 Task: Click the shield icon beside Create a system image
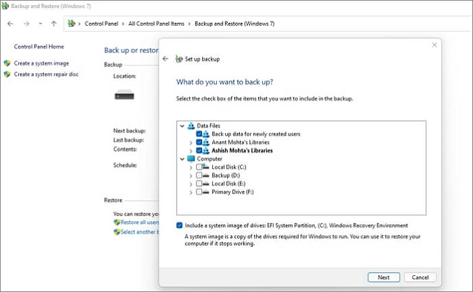[x=7, y=63]
